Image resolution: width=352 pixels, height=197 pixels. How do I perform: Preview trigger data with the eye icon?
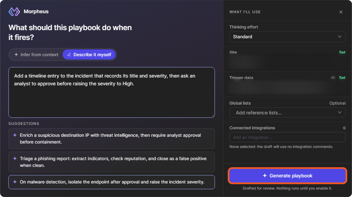tap(333, 78)
